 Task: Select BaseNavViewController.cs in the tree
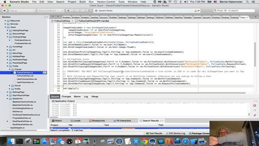(24, 102)
